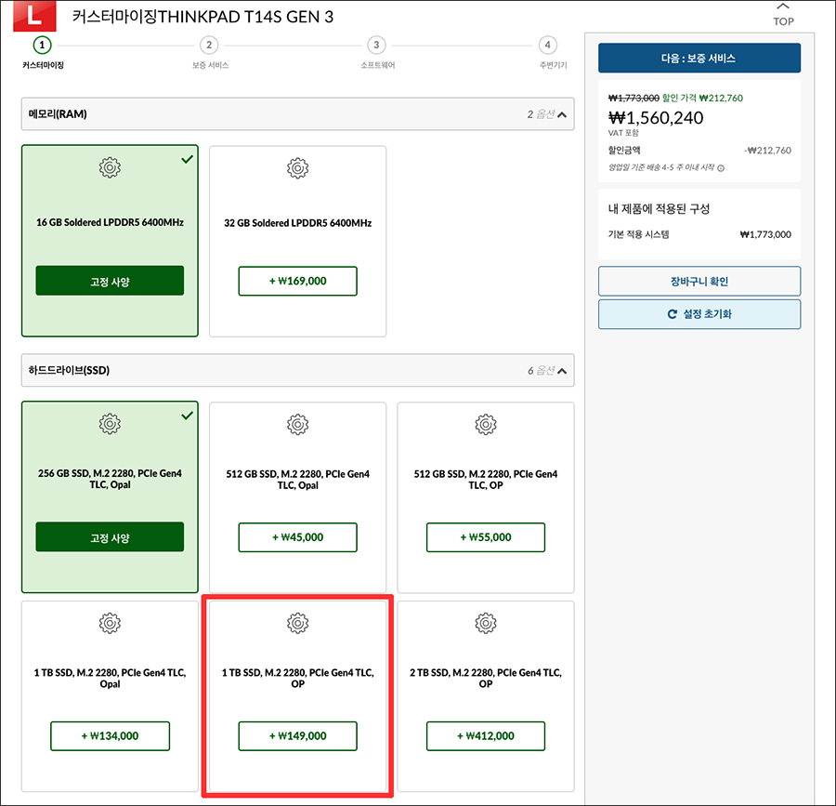The width and height of the screenshot is (836, 806).
Task: Click the 6 옵션 count label
Action: [541, 370]
